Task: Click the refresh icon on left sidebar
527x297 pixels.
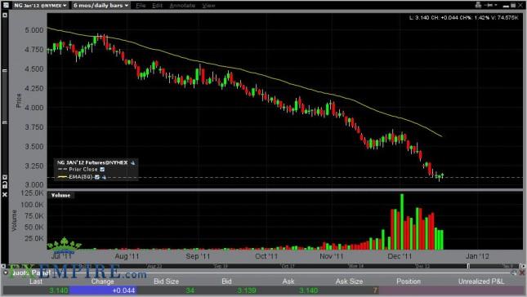Action: [5, 184]
